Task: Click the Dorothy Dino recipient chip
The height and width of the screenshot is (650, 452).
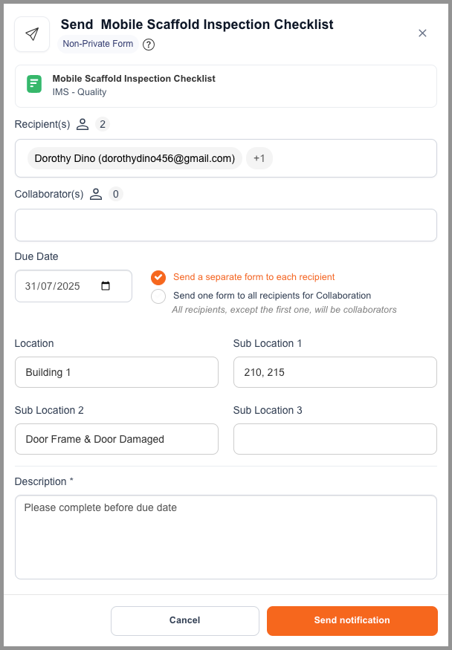Action: coord(135,158)
